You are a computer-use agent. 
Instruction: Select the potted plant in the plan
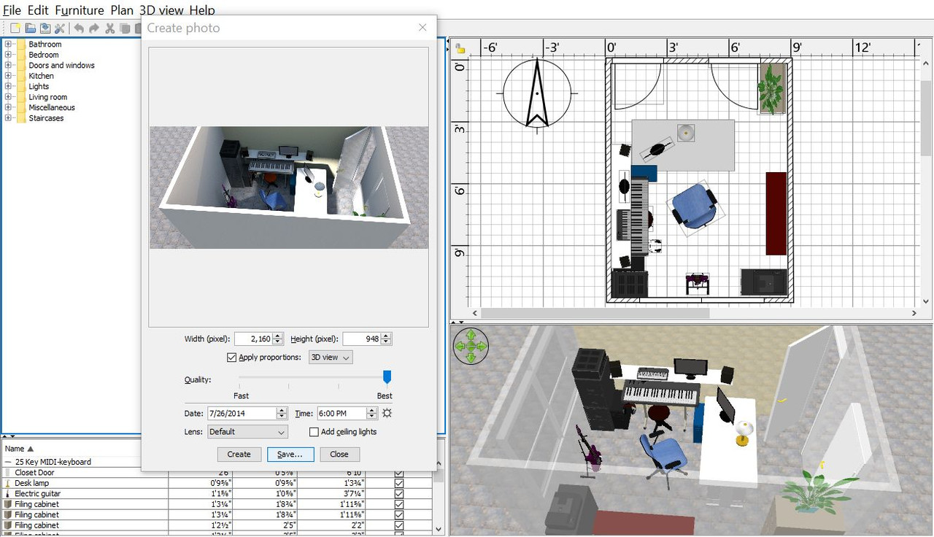click(x=771, y=89)
